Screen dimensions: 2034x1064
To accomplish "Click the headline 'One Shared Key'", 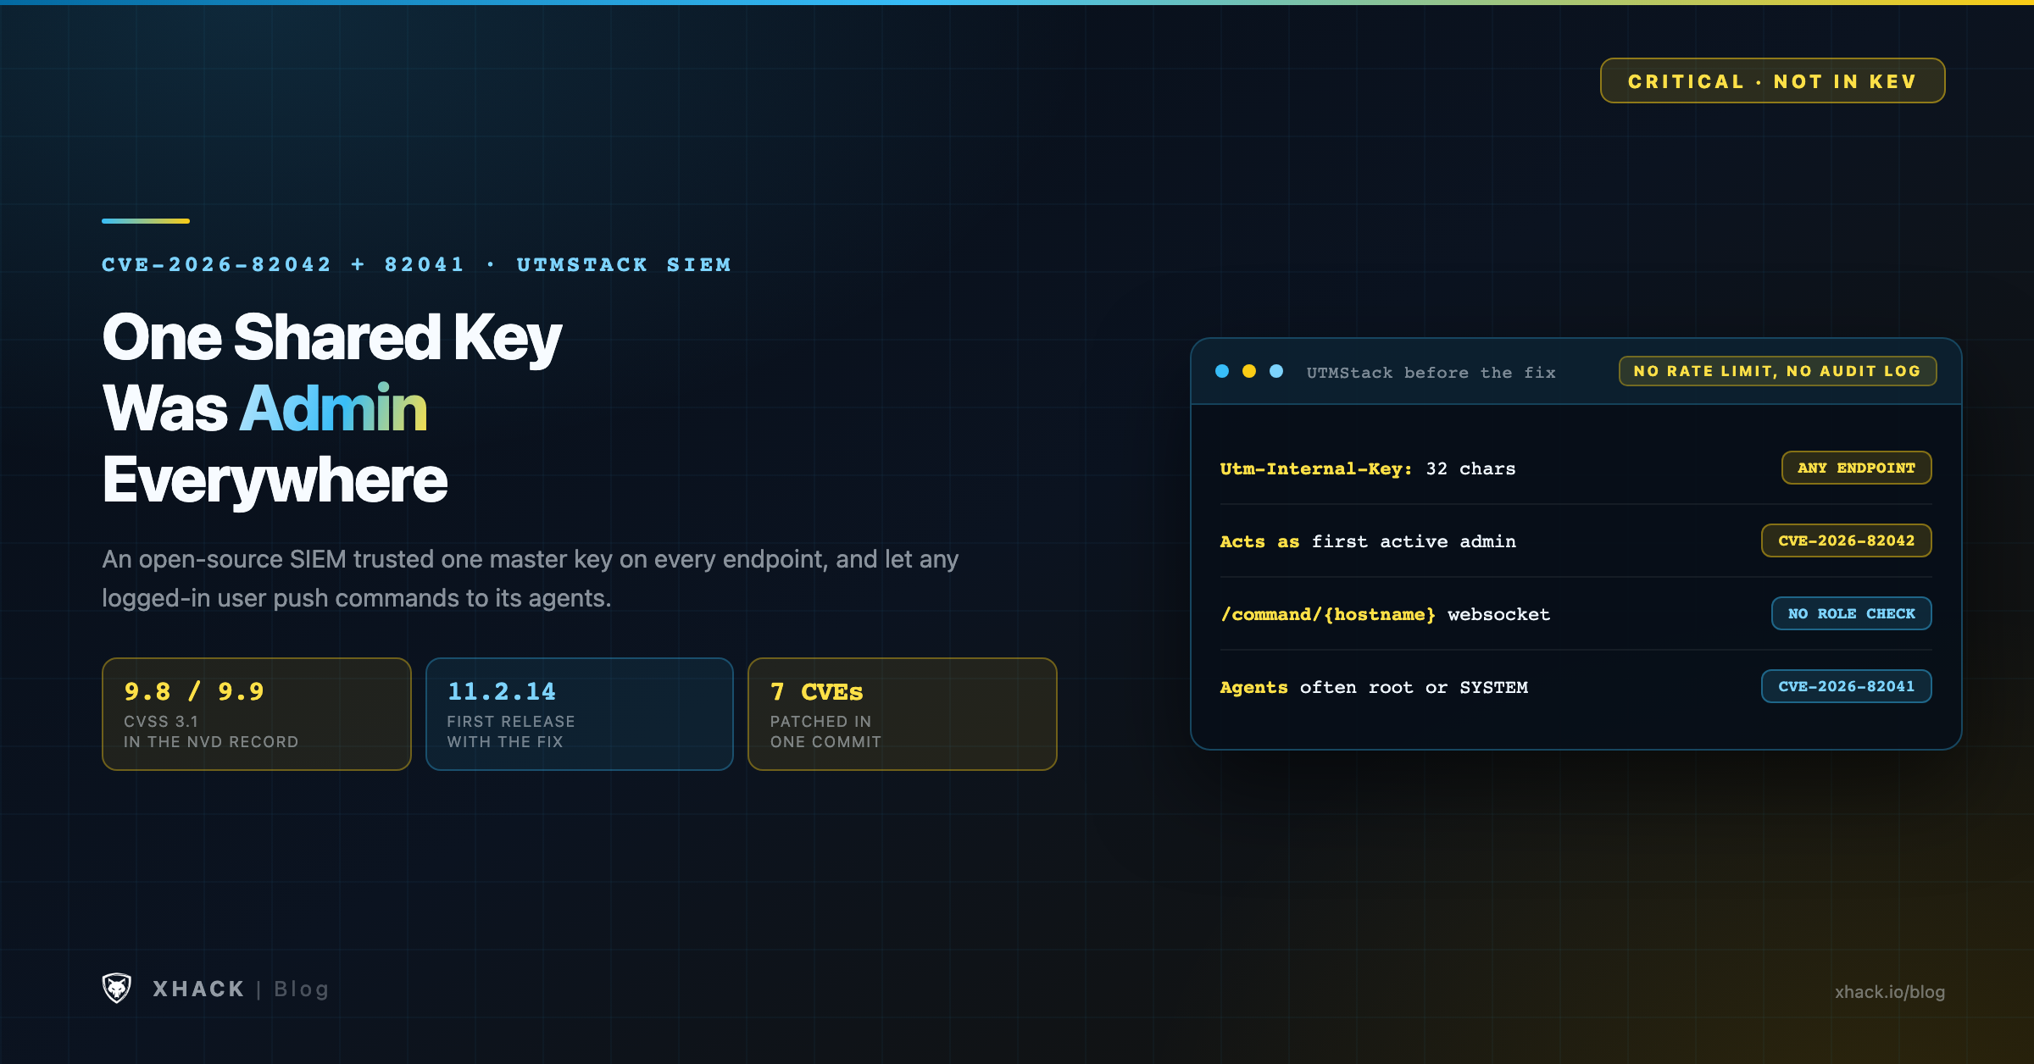I will pyautogui.click(x=331, y=337).
